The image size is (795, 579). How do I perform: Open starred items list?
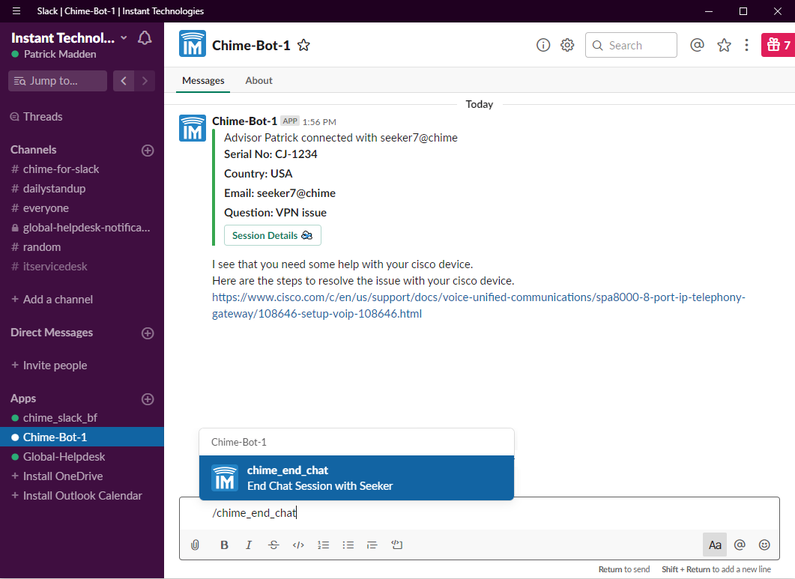[x=724, y=45]
